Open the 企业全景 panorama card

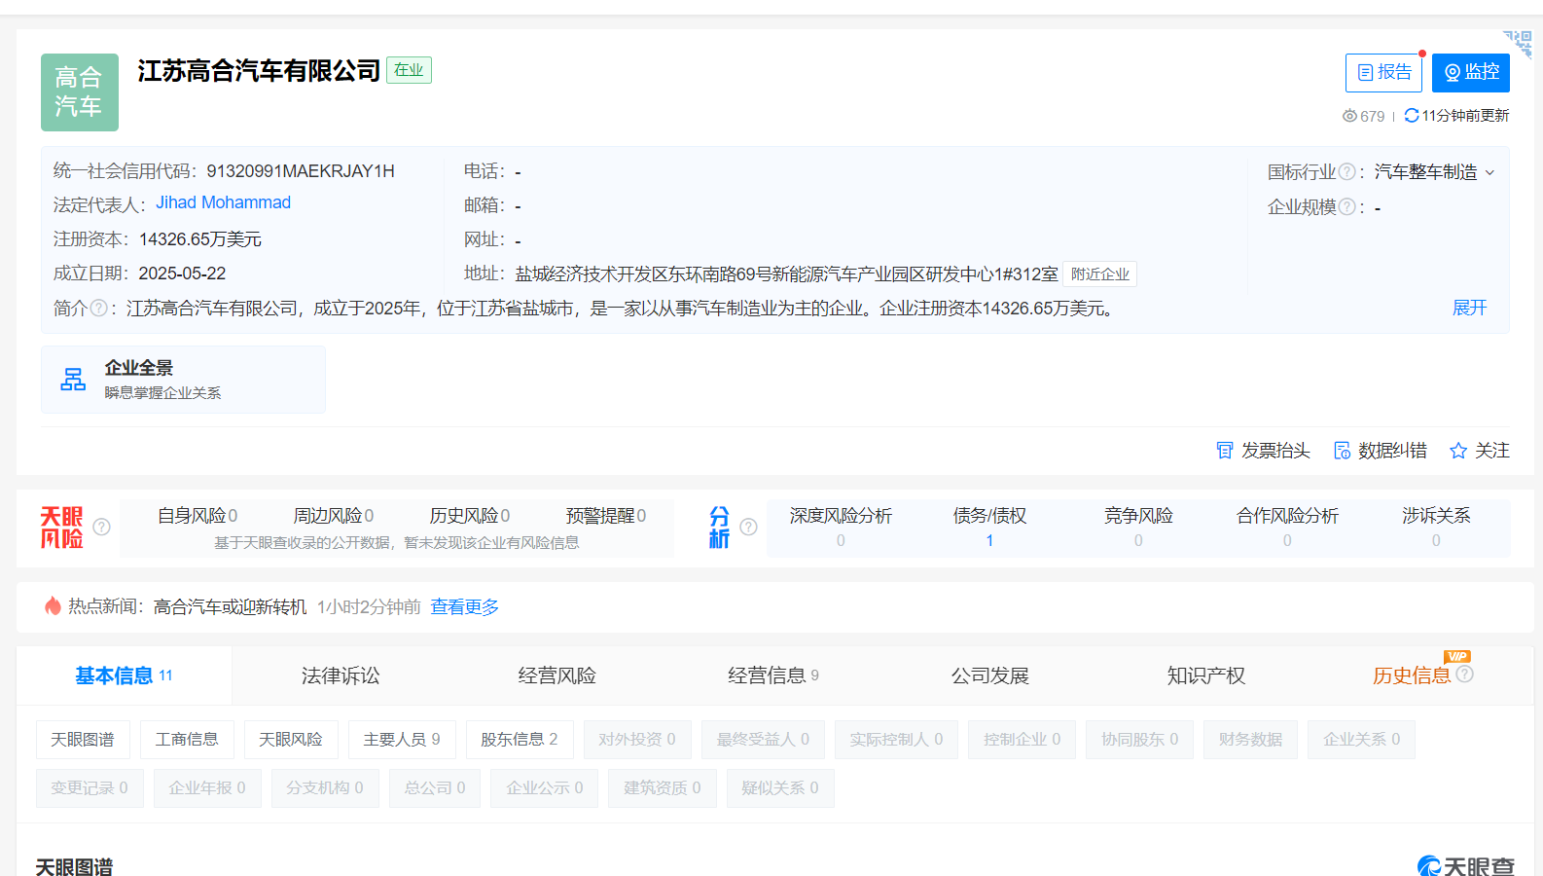[x=183, y=380]
